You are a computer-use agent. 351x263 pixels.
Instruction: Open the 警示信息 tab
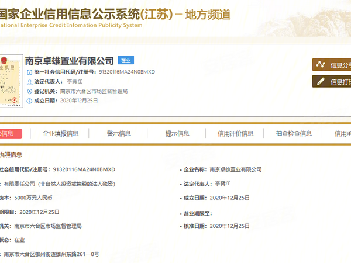coord(119,133)
